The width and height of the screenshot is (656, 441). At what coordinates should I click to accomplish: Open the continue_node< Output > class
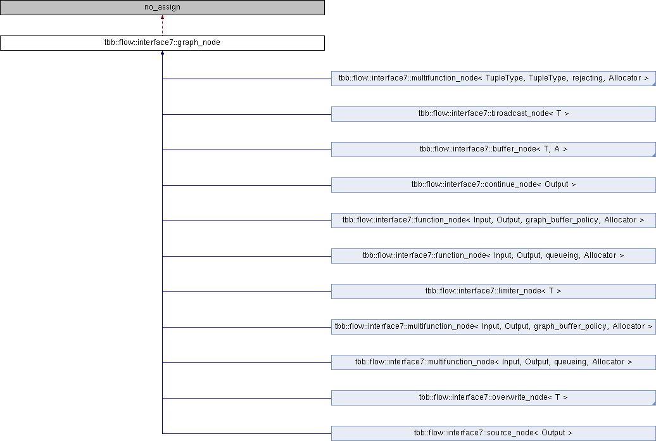pos(493,185)
